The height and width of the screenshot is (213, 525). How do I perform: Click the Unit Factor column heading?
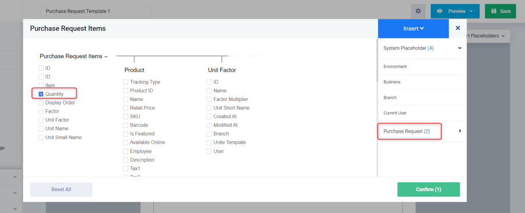(221, 70)
